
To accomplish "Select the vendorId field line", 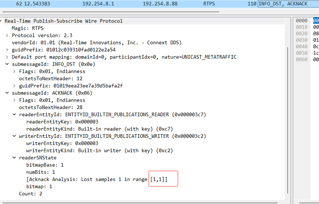I will (x=96, y=43).
